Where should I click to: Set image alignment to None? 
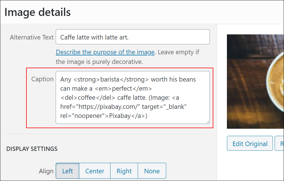(x=152, y=171)
